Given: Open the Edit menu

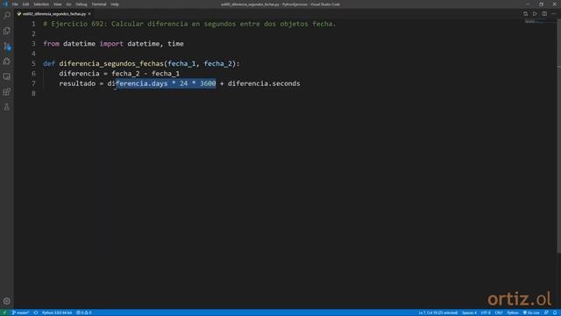Looking at the screenshot, I should (x=25, y=4).
